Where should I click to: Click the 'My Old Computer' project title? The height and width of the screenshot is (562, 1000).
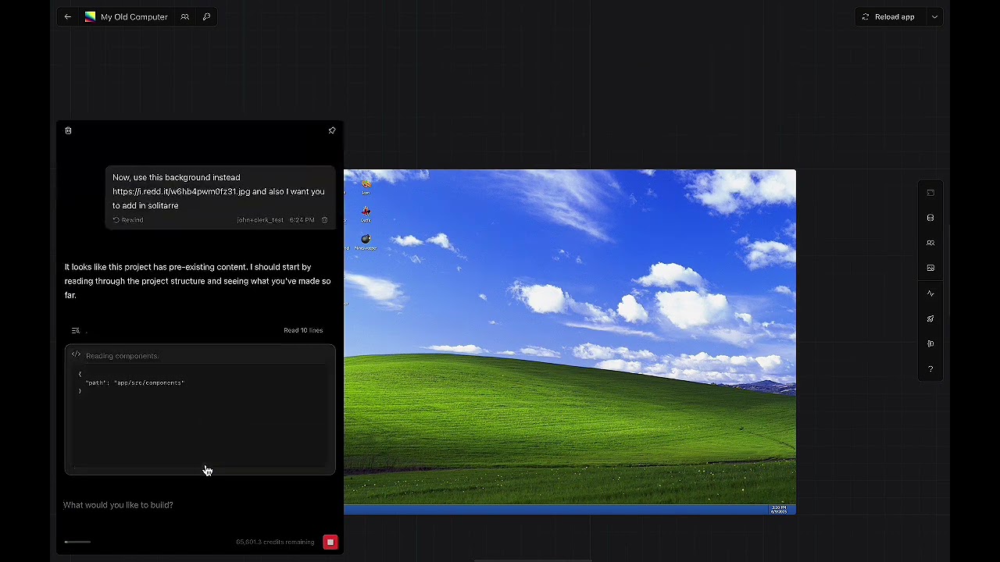[134, 16]
